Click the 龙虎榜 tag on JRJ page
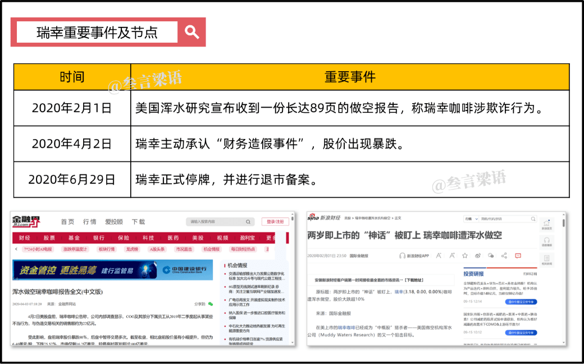 coord(132,249)
